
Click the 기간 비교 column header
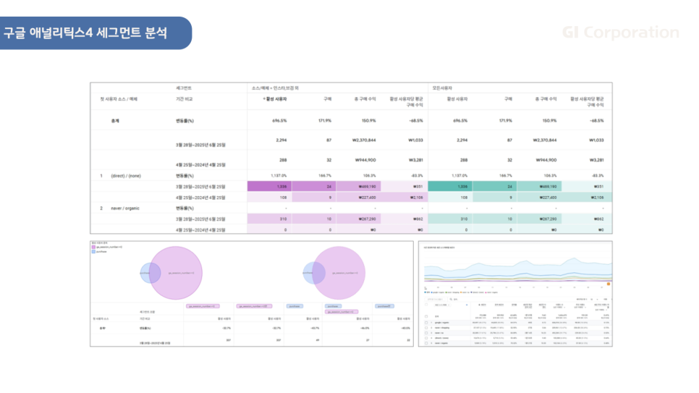point(184,99)
